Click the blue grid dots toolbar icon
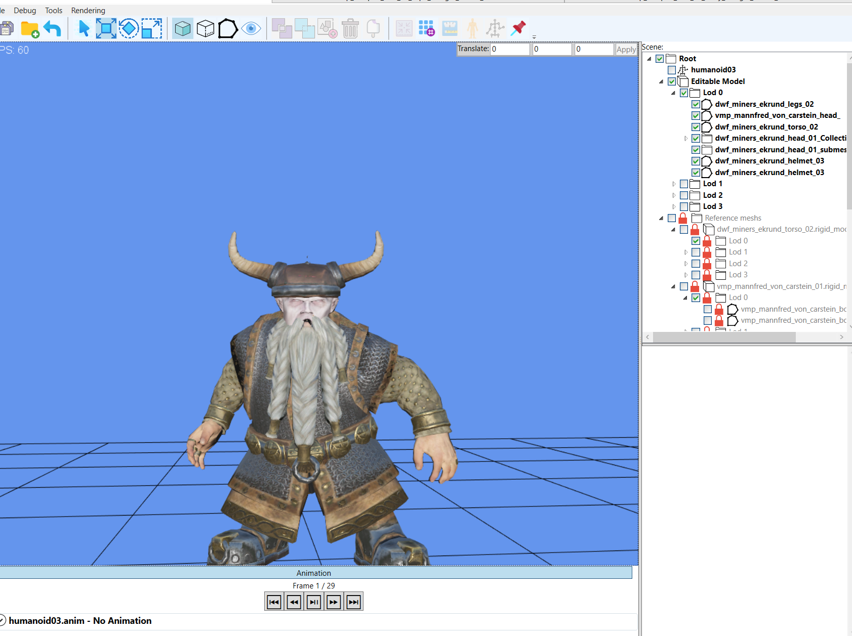 pos(426,28)
